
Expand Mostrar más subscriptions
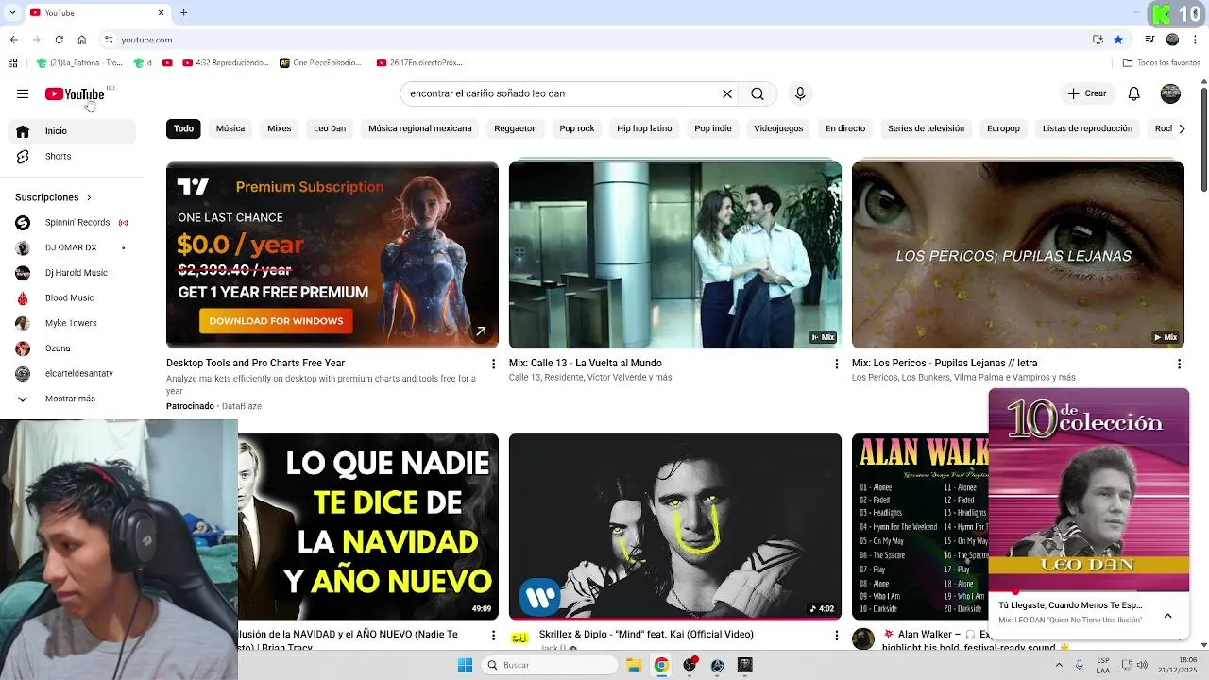coord(72,399)
